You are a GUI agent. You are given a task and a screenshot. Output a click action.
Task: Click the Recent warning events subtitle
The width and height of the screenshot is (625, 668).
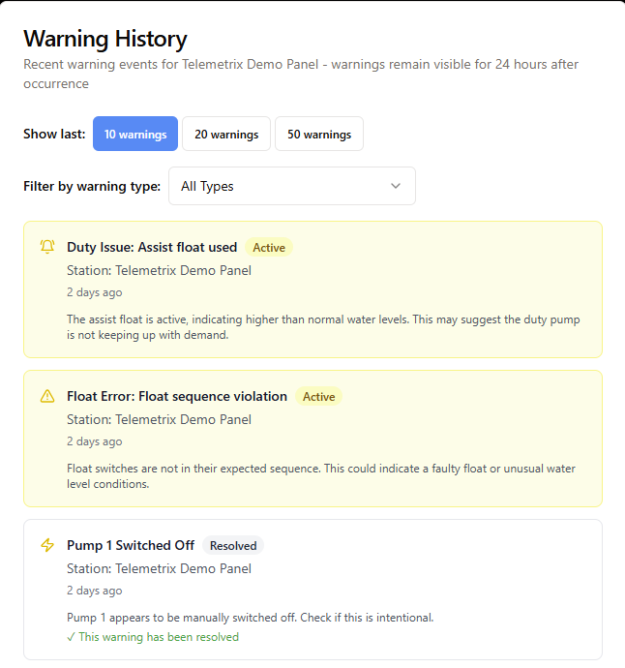tap(301, 74)
